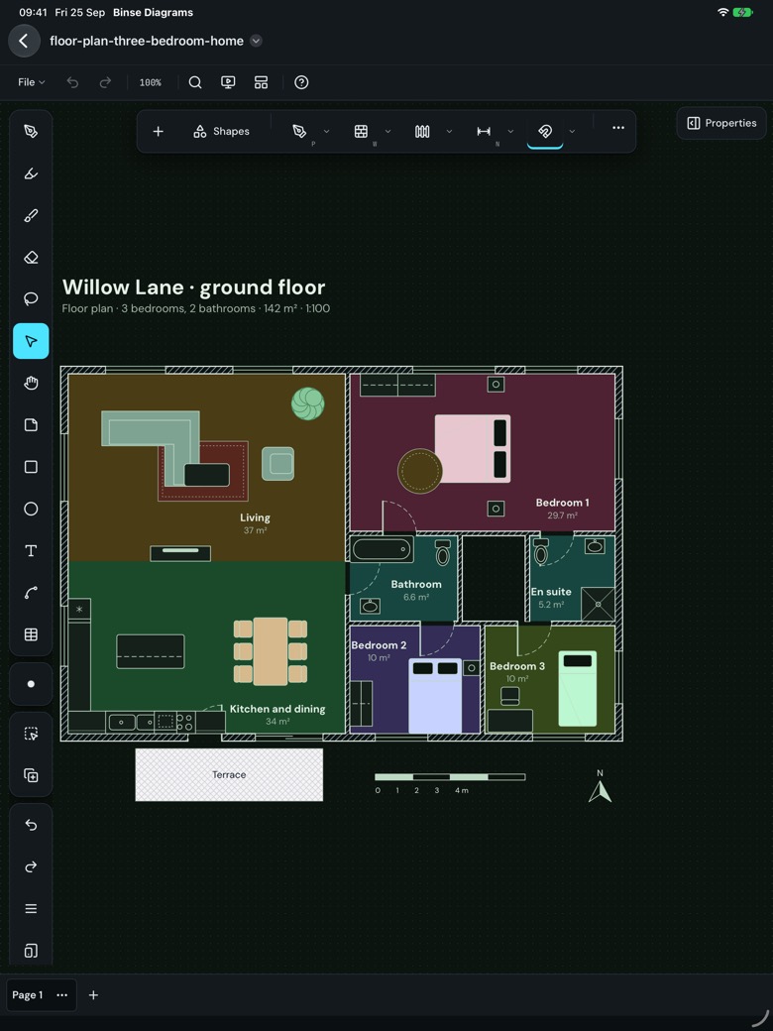Select the highlighter tool
Viewport: 773px width, 1031px height.
(31, 173)
